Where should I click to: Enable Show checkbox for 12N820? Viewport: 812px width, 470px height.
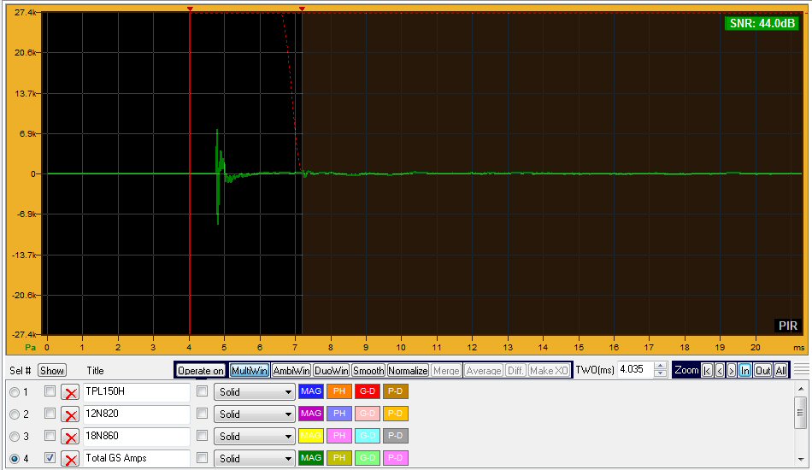pyautogui.click(x=50, y=414)
